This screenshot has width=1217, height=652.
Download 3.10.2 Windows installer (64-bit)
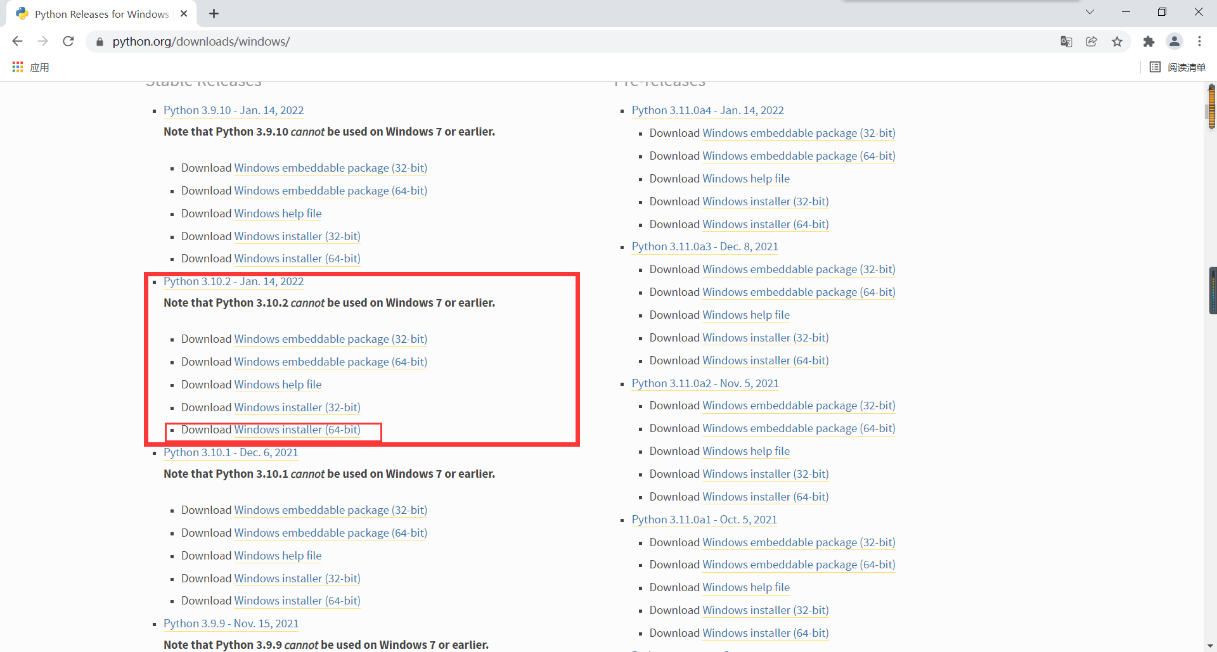point(297,430)
